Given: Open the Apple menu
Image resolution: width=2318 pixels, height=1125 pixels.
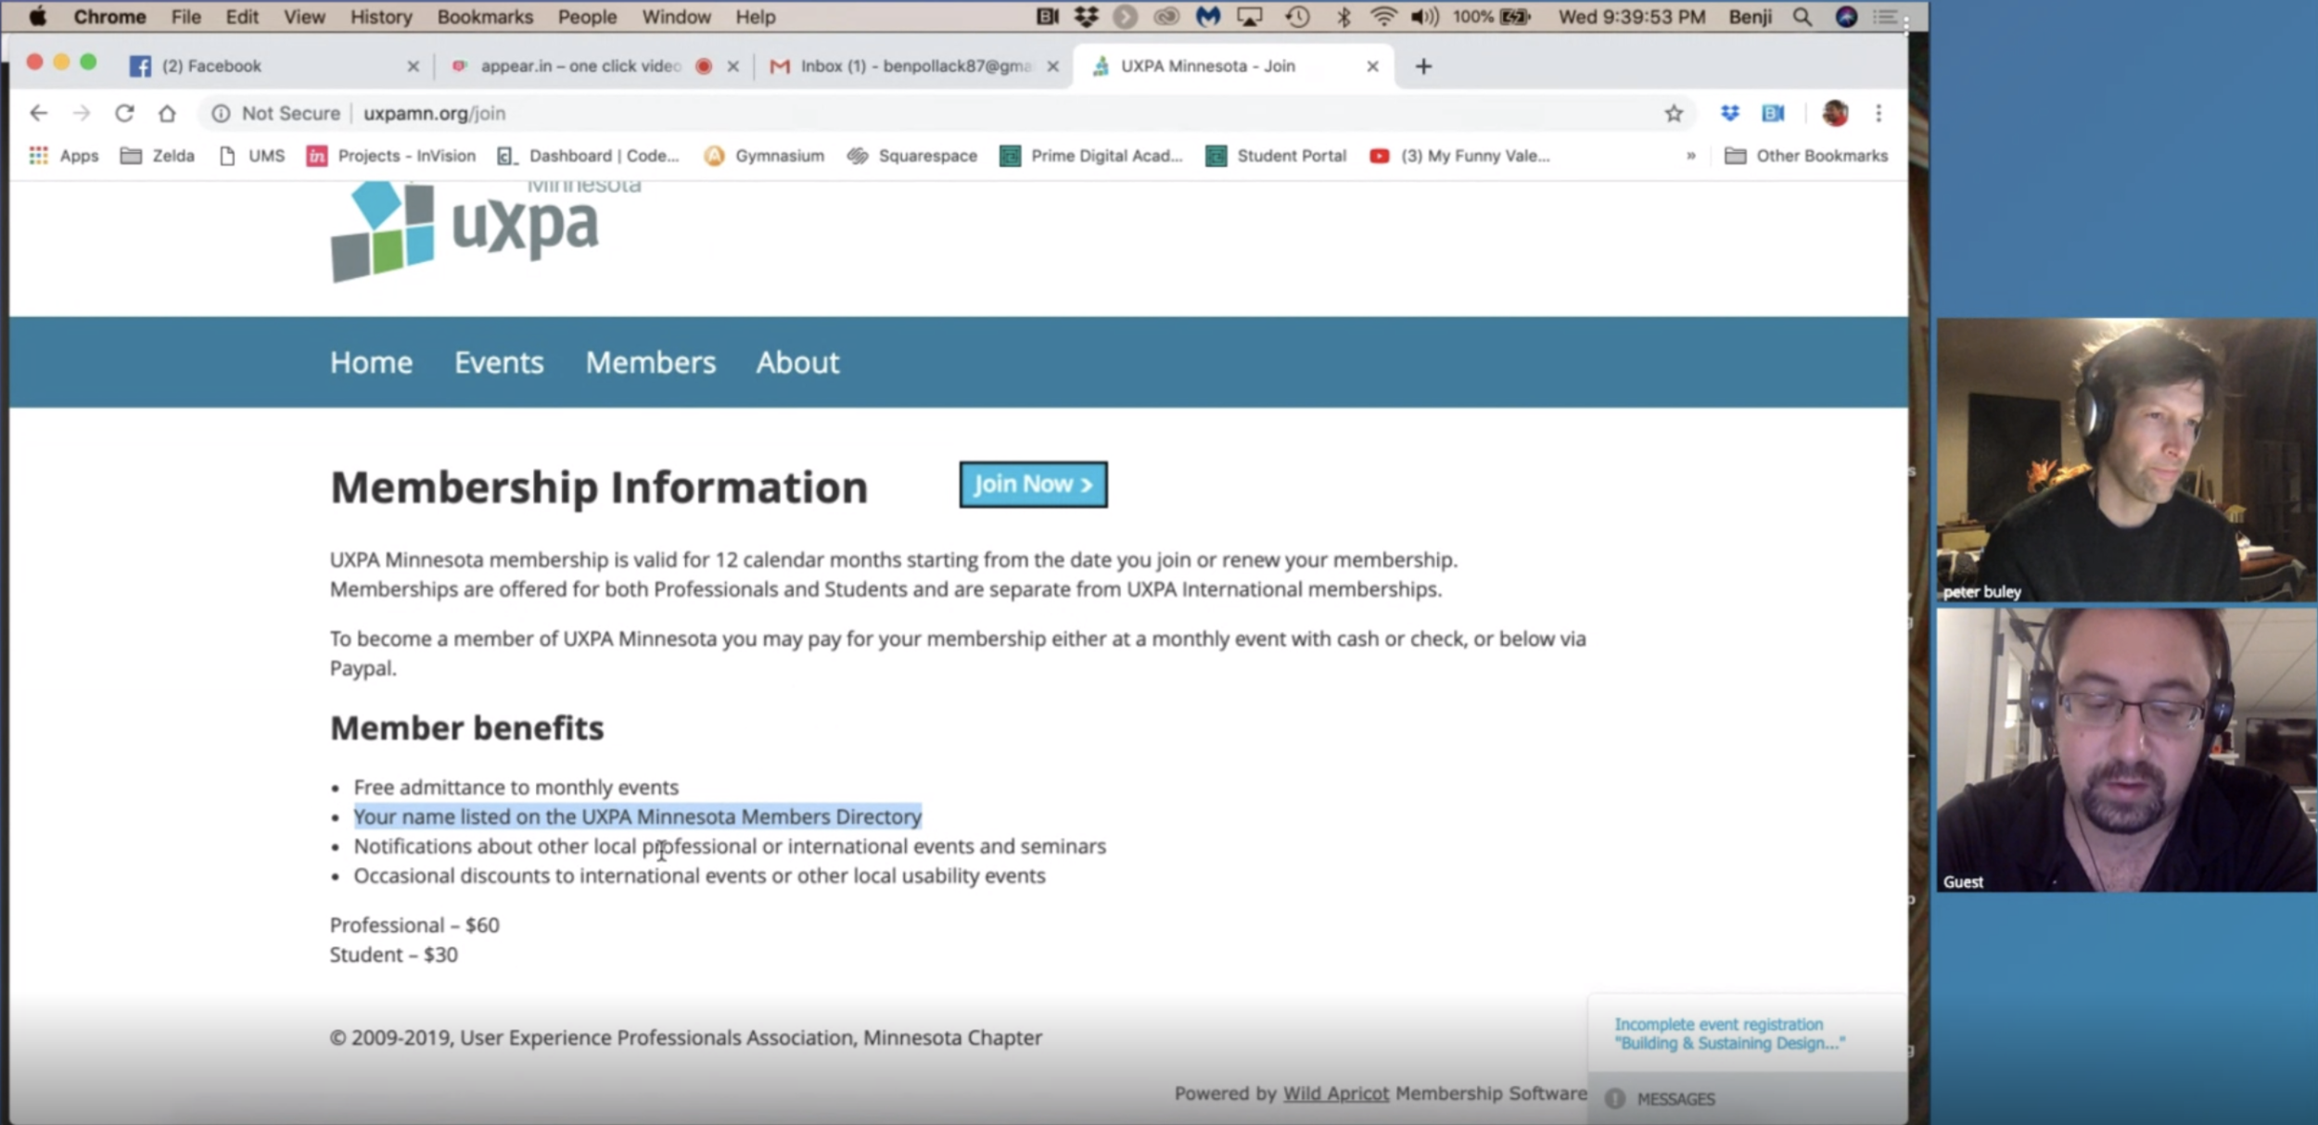Looking at the screenshot, I should (37, 17).
